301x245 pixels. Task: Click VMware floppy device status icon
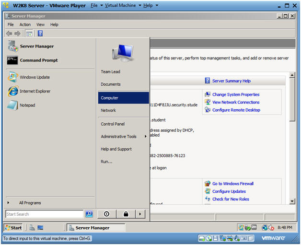[216, 238]
